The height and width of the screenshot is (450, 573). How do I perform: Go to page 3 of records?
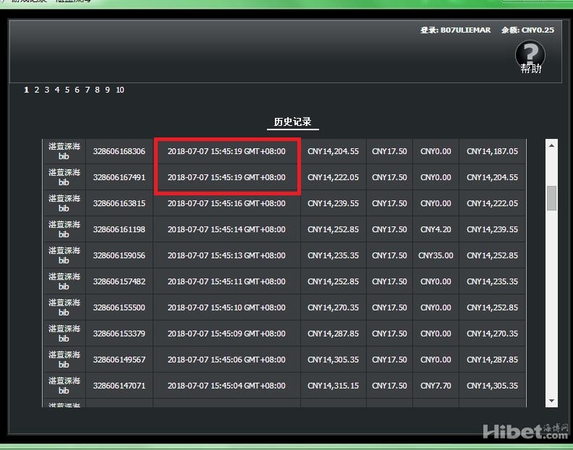pyautogui.click(x=46, y=90)
